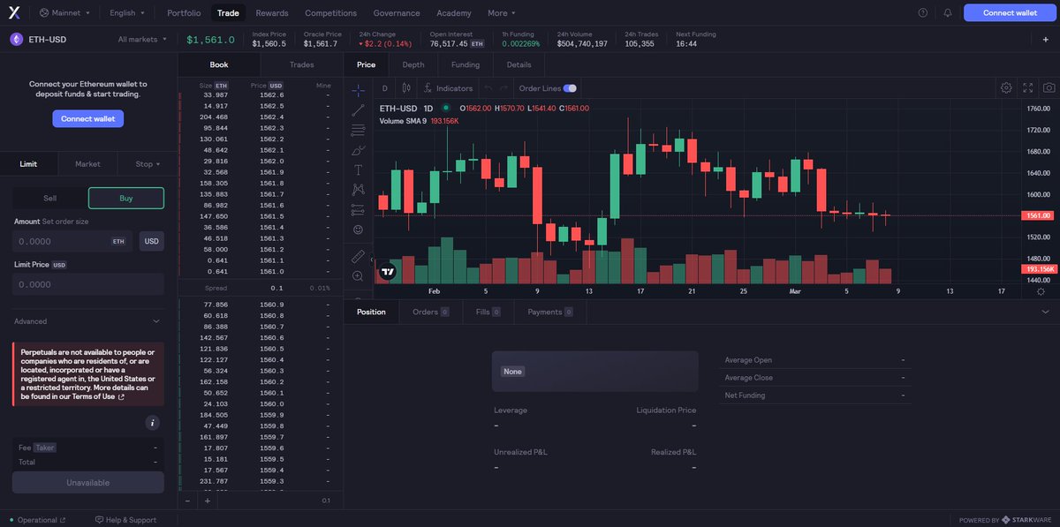Decrease order book grouping with minus
1060x527 pixels.
(x=187, y=501)
